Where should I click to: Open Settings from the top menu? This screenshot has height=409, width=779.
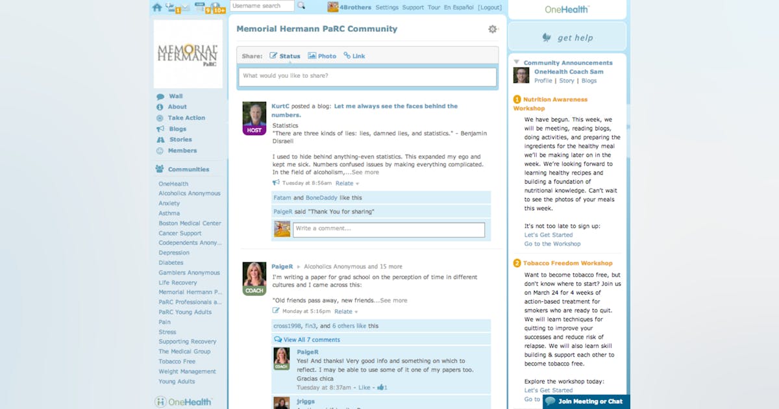pos(388,7)
